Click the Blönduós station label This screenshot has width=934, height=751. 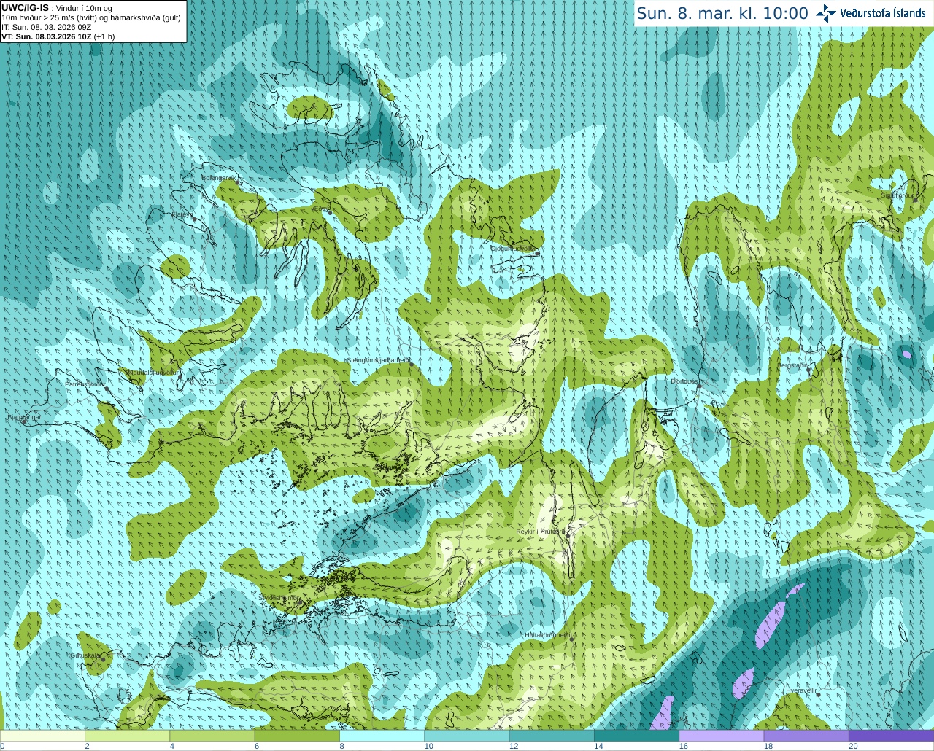pyautogui.click(x=684, y=381)
